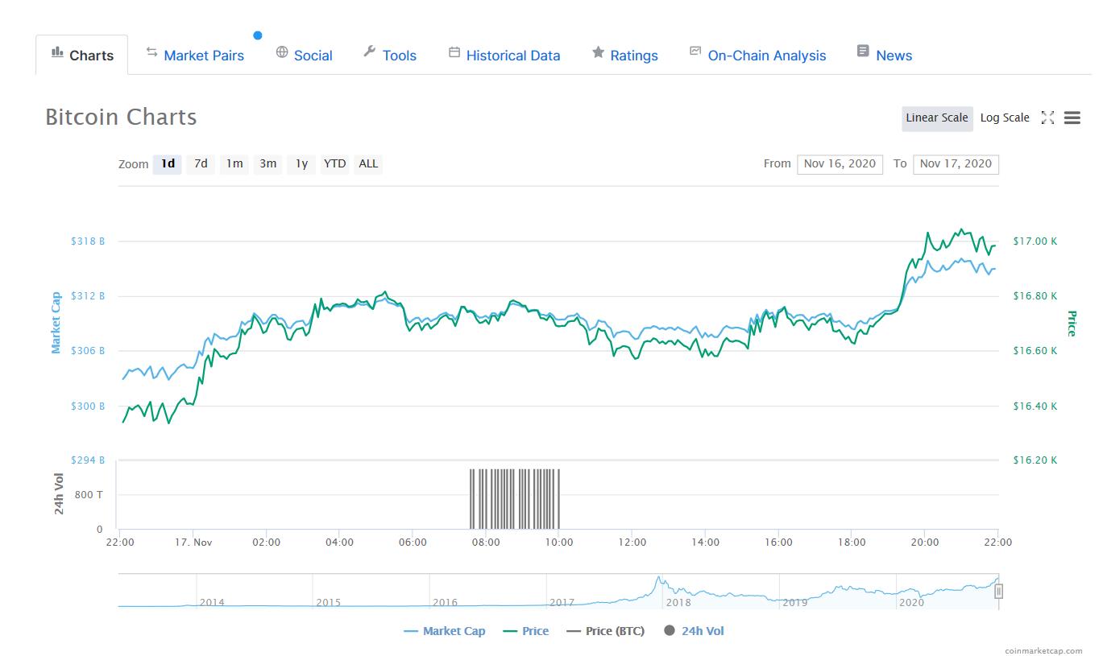Click the 2018 peak in navigator timeline
1103x656 pixels.
659,580
